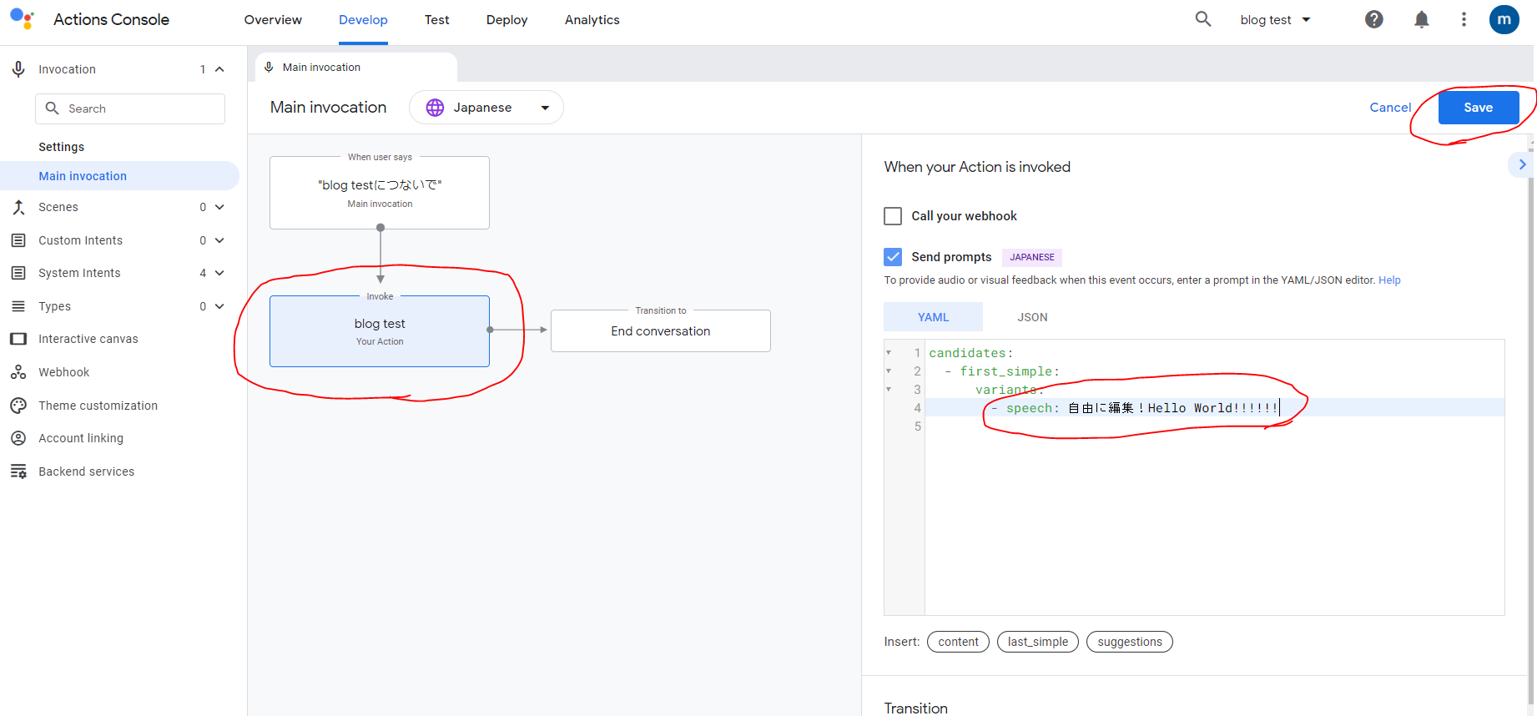Insert content snippet chip
1537x716 pixels.
click(958, 642)
